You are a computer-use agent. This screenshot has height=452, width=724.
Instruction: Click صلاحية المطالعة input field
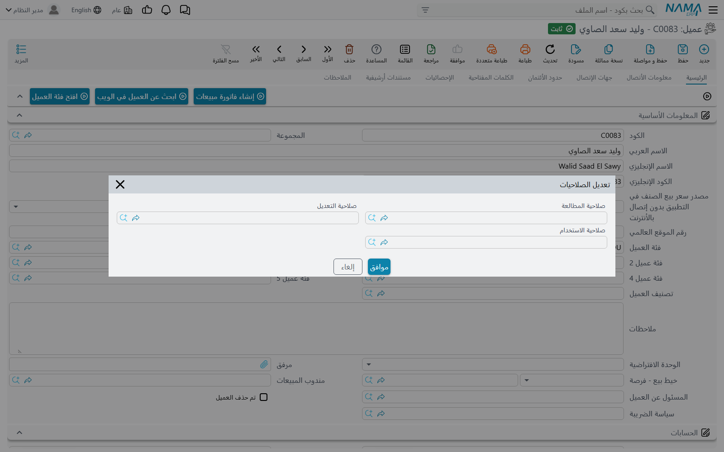point(486,218)
